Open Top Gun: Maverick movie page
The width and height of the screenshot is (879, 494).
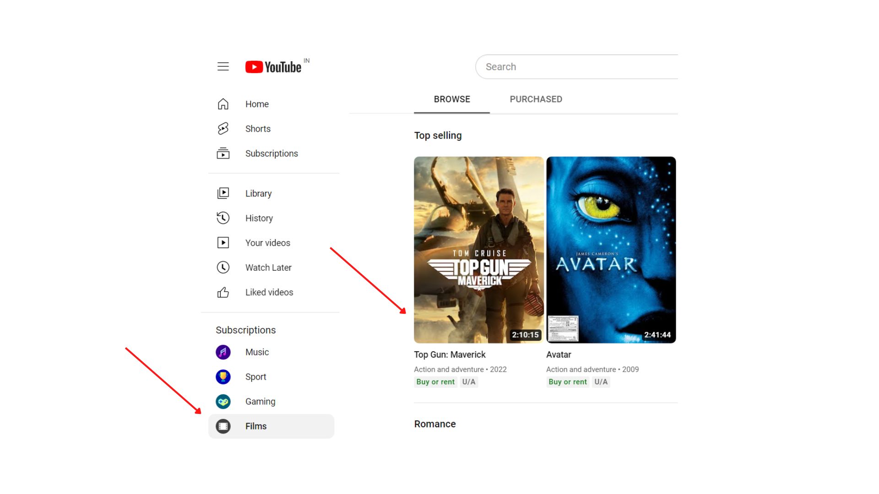click(450, 354)
